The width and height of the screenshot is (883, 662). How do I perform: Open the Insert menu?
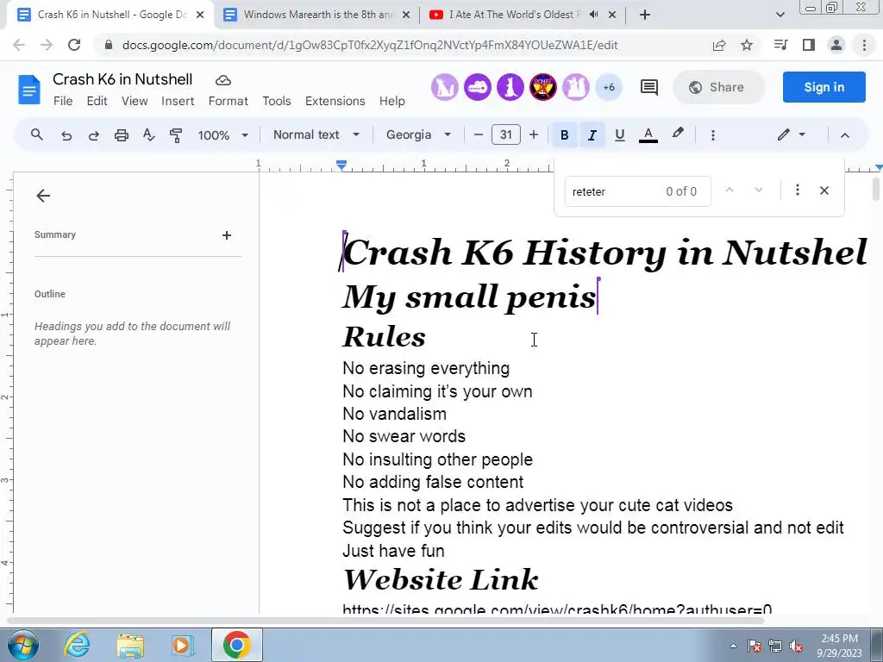pos(178,102)
